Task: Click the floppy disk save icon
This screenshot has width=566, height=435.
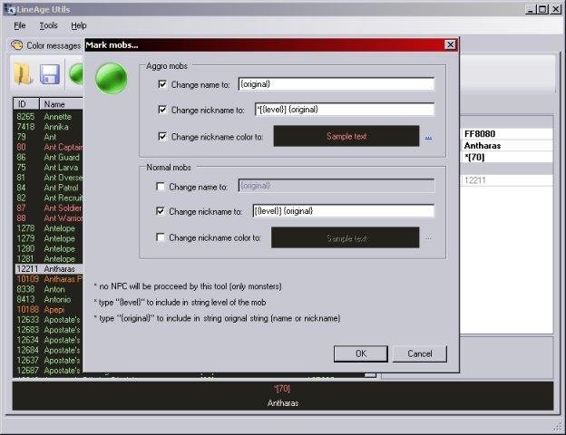Action: coord(50,74)
